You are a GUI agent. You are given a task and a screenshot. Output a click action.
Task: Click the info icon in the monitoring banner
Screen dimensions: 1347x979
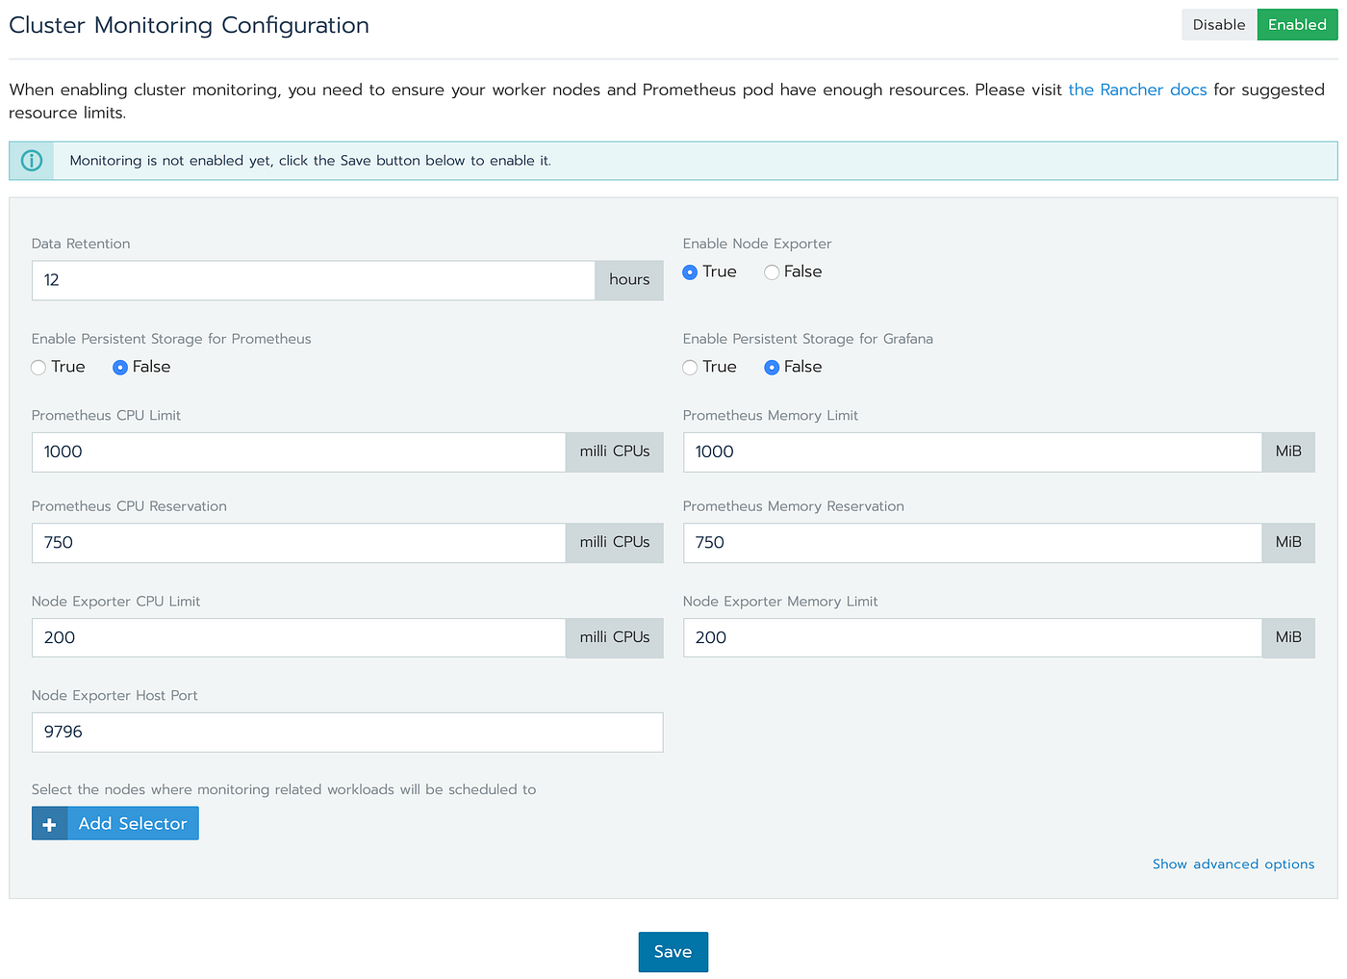[31, 160]
